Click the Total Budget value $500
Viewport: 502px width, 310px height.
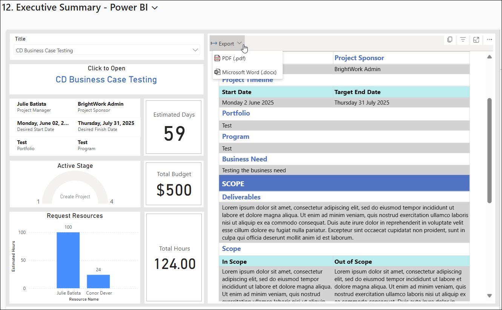pyautogui.click(x=174, y=190)
